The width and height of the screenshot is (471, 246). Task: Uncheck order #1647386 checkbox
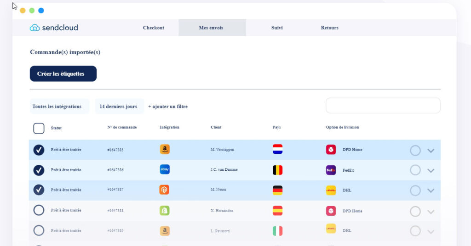point(39,170)
